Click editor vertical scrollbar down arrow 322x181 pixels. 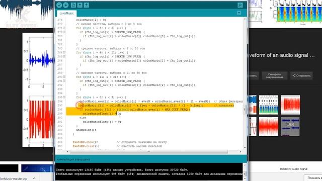[245, 147]
